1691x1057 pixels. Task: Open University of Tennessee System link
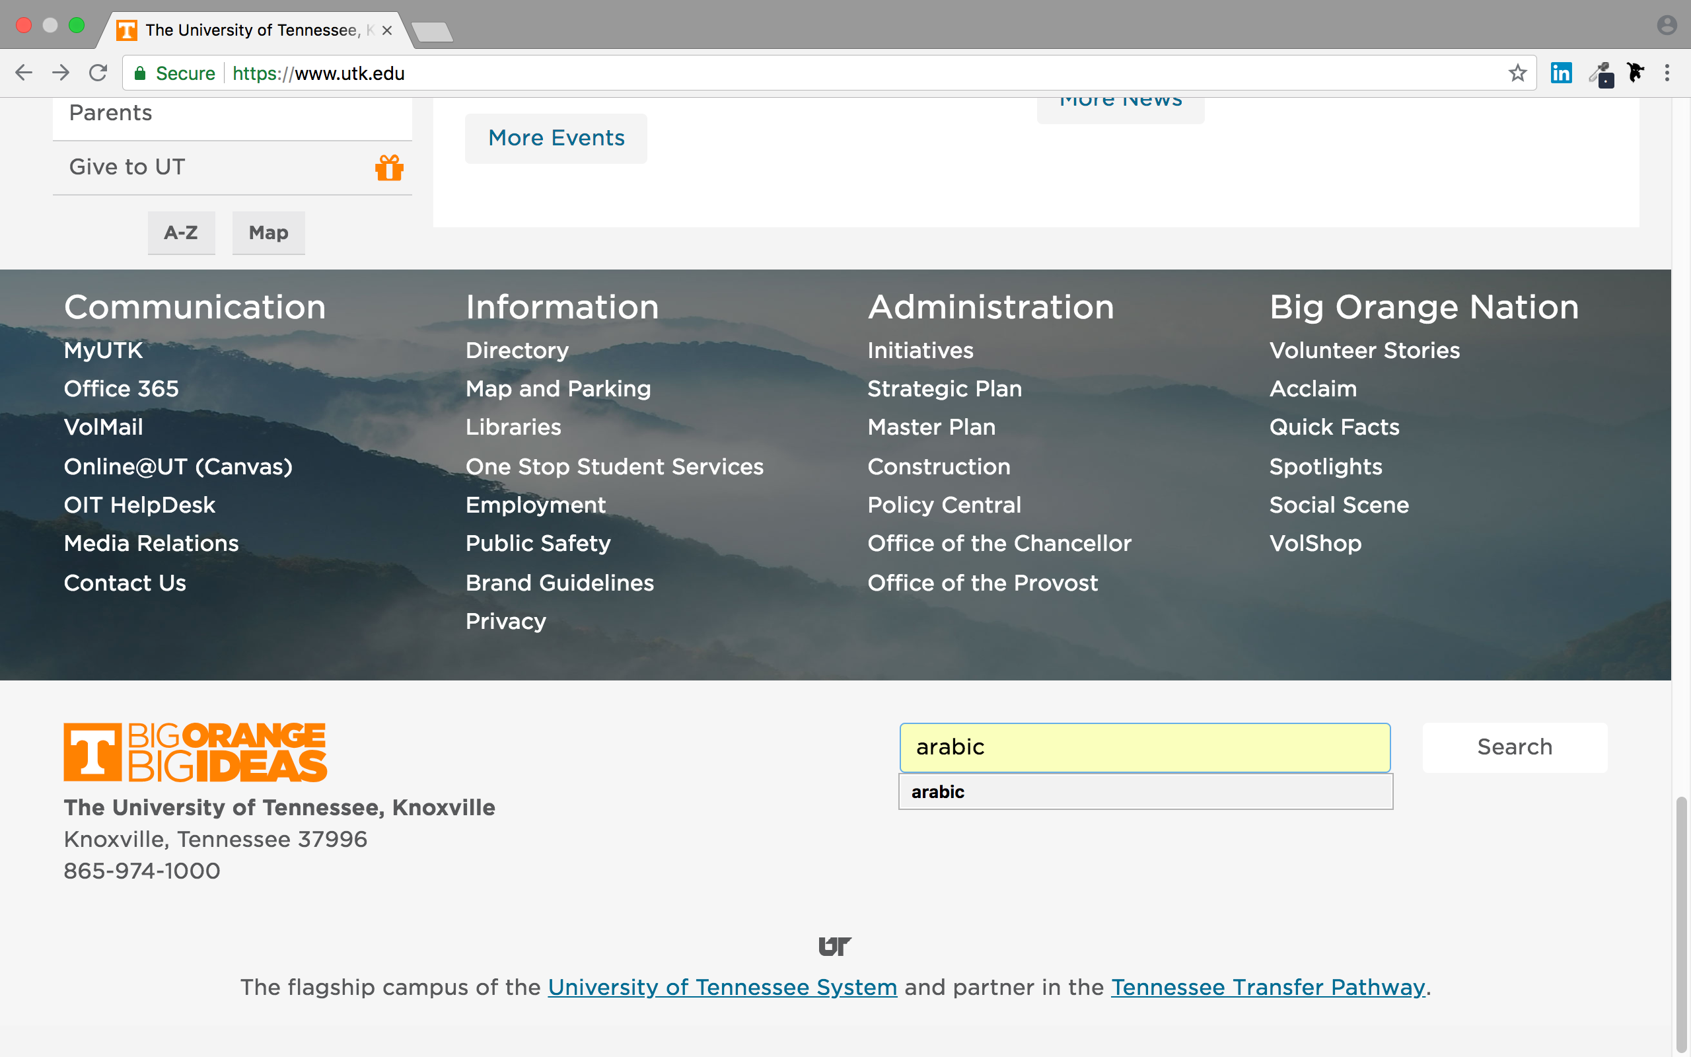tap(723, 987)
